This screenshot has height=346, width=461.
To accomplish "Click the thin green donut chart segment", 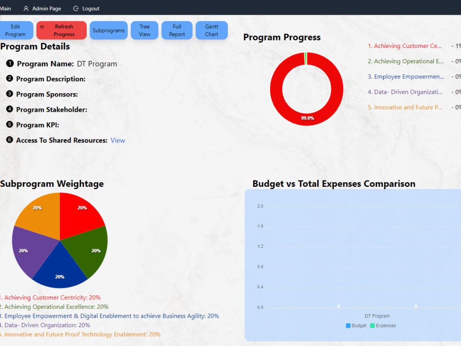I will coord(306,59).
